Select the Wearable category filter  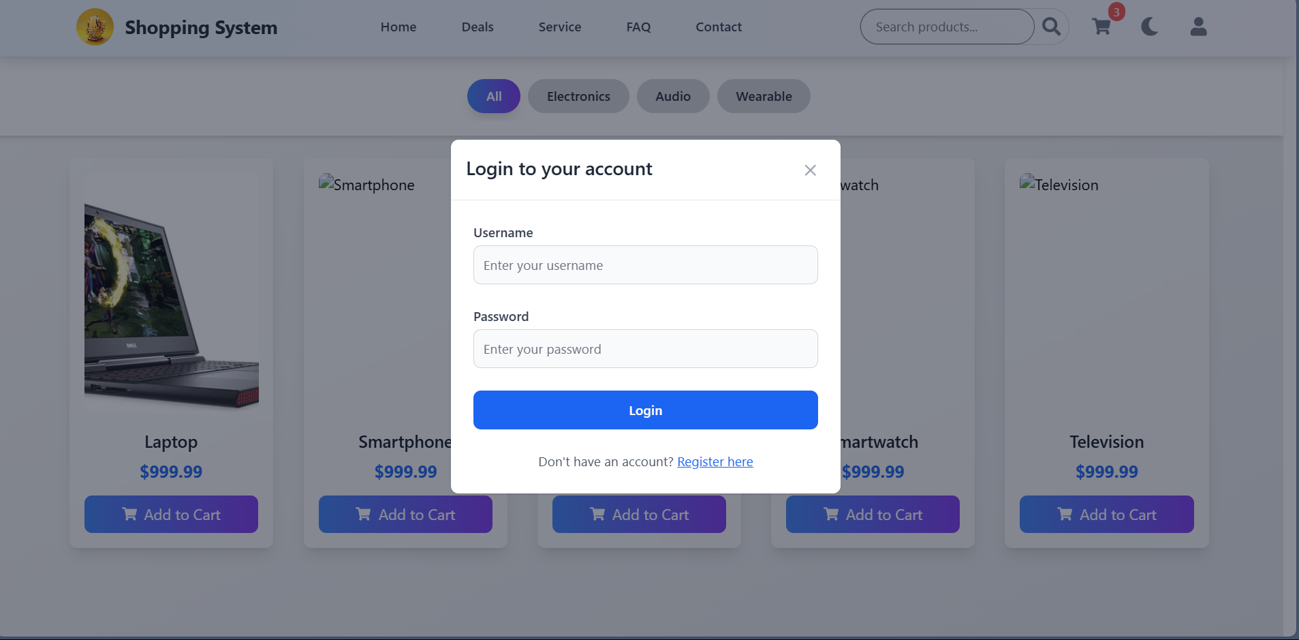click(x=763, y=96)
